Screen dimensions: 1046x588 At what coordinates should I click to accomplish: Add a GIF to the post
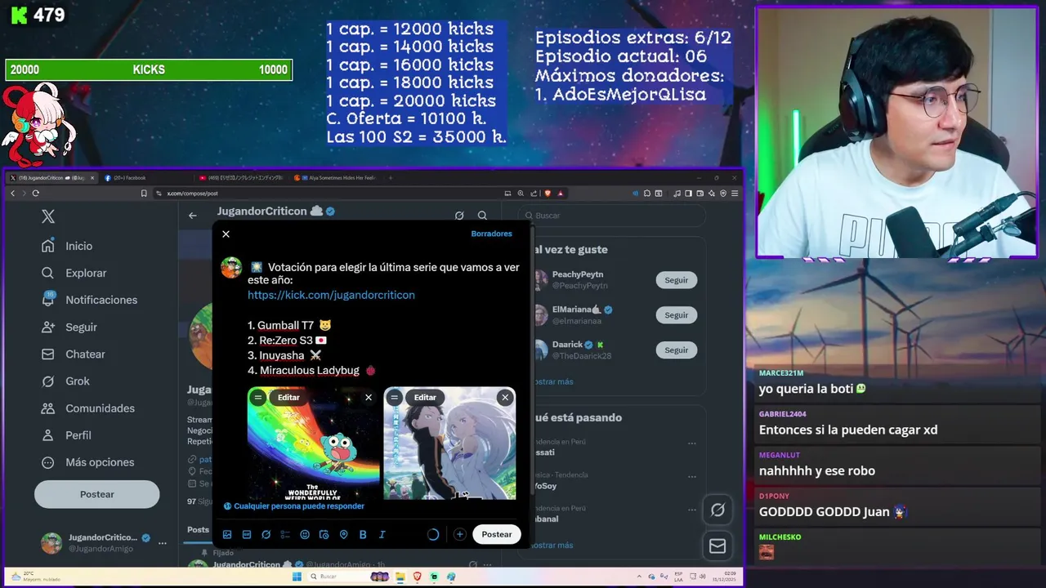[247, 534]
